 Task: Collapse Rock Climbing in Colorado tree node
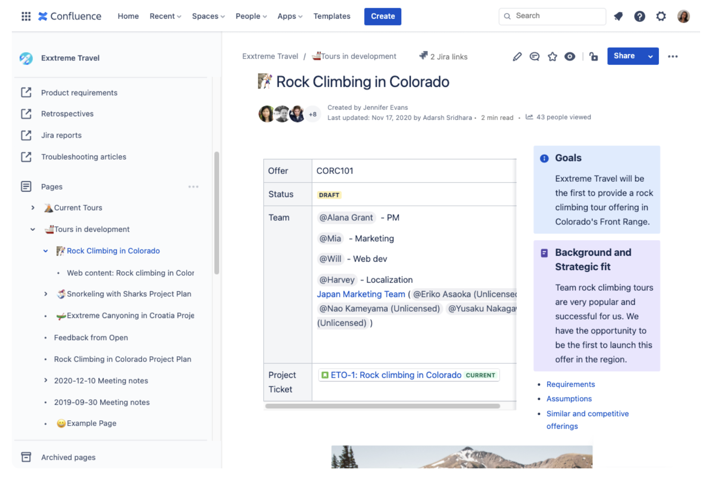pyautogui.click(x=45, y=251)
